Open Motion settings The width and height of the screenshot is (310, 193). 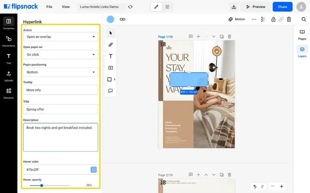click(237, 19)
